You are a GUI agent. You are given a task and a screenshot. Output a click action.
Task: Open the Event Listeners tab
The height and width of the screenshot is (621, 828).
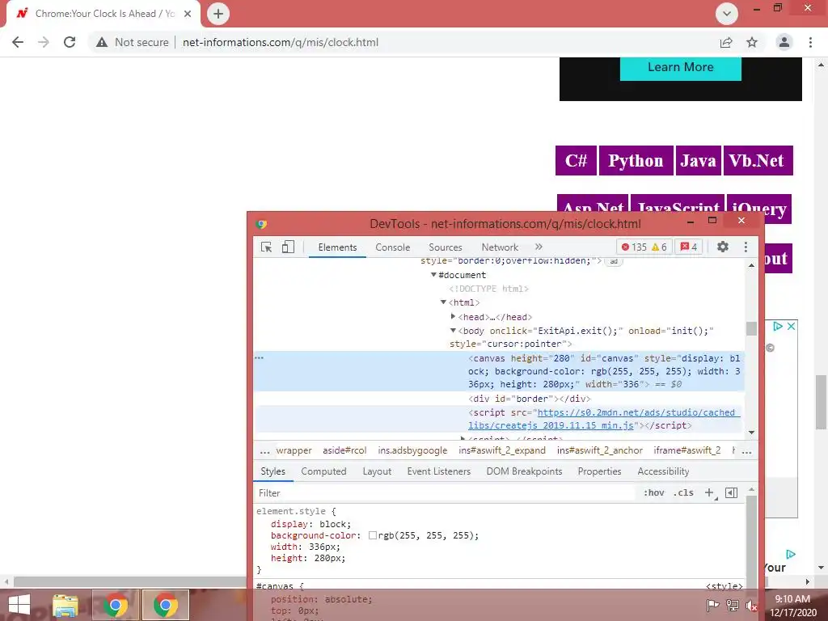[439, 471]
